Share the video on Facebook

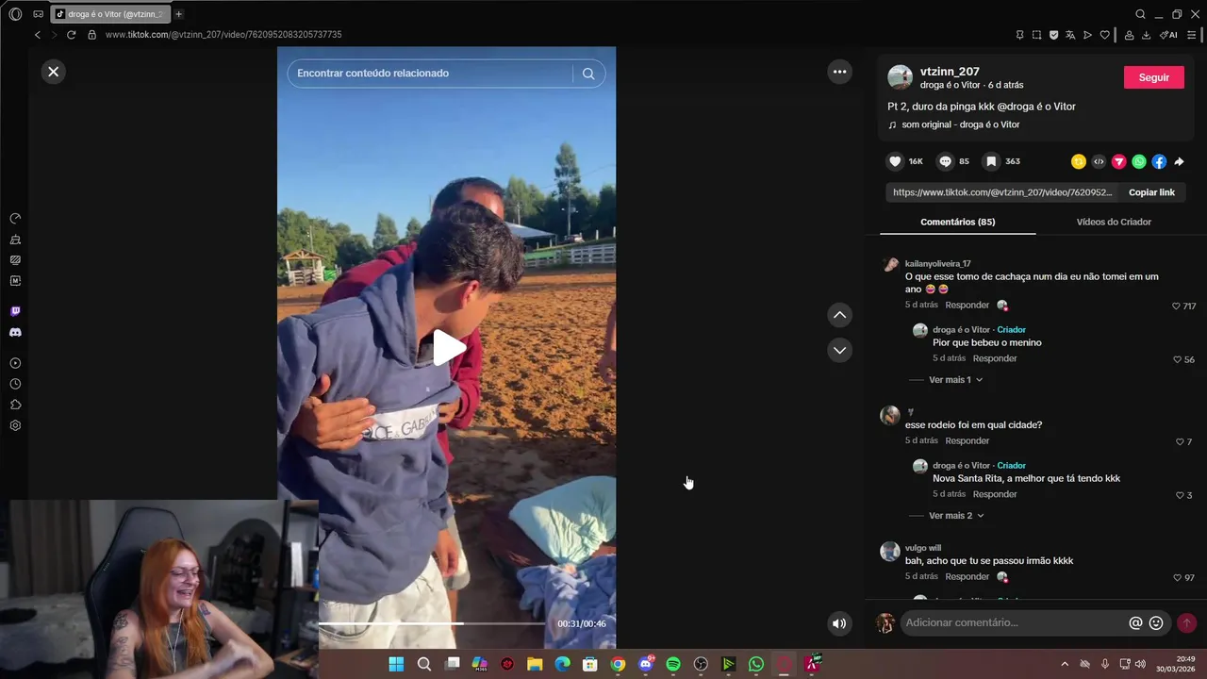point(1159,161)
